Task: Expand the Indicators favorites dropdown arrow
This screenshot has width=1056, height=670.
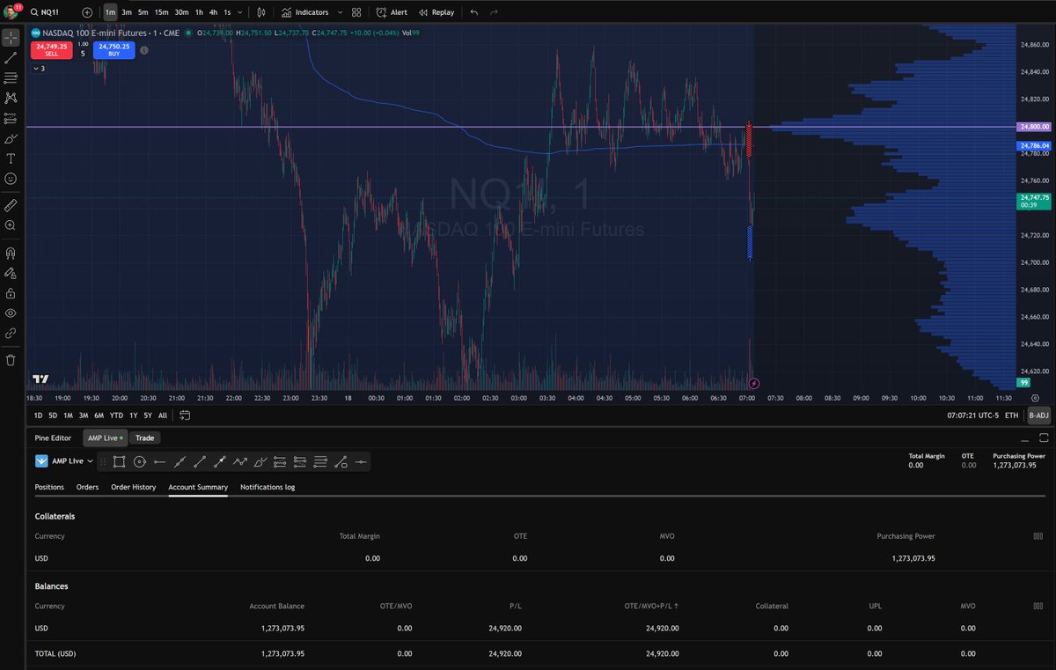Action: tap(340, 12)
